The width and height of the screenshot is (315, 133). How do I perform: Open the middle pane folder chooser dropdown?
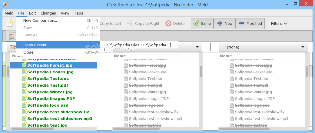point(157,47)
